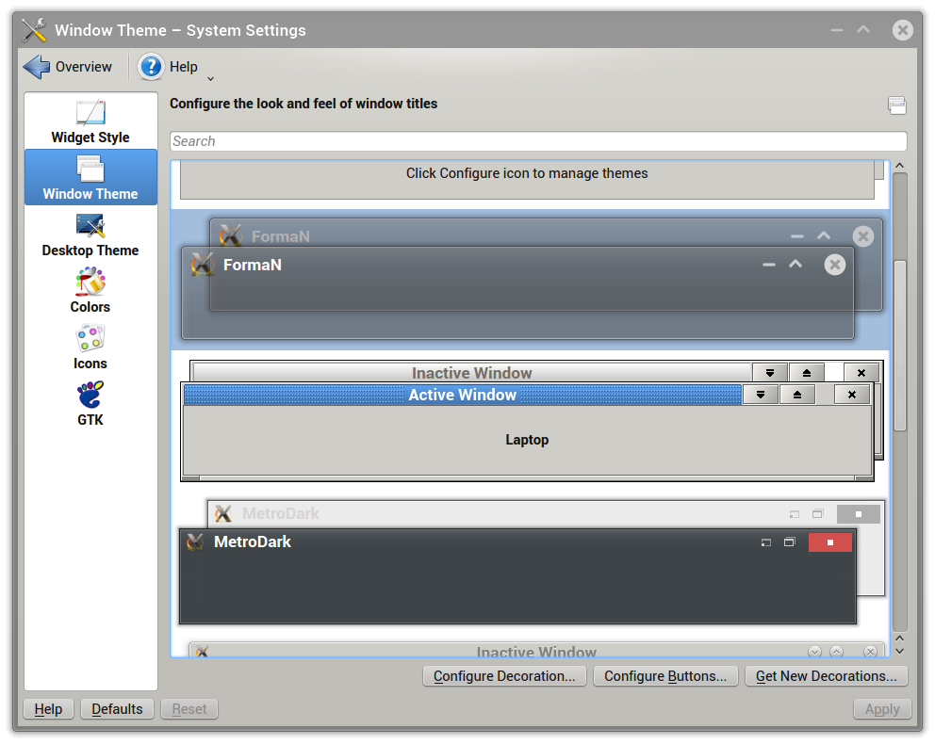Viewport: 935px width, 744px height.
Task: Go back to the Overview
Action: pos(67,67)
